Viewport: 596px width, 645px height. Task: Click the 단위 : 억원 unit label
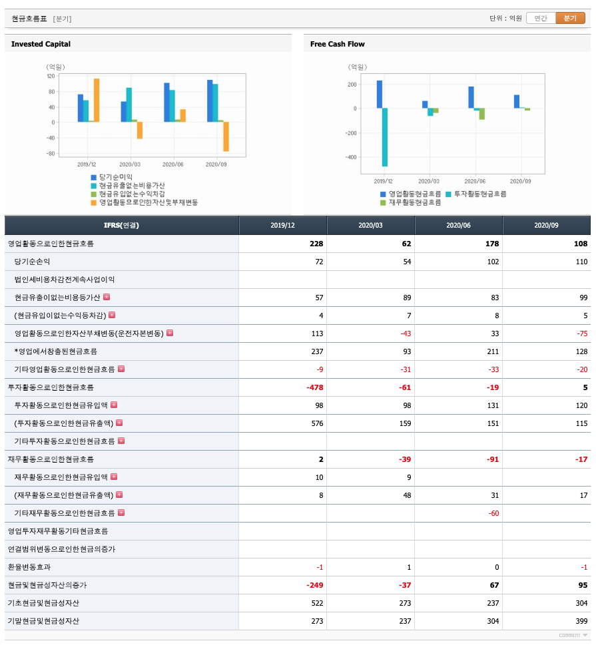505,18
